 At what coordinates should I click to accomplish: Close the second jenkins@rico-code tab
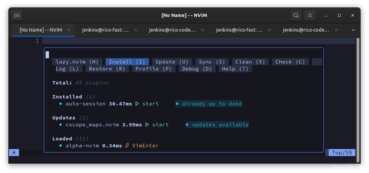click(336, 30)
